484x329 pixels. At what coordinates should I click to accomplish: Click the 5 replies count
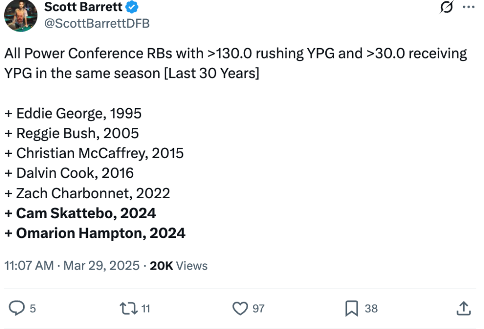pos(33,309)
